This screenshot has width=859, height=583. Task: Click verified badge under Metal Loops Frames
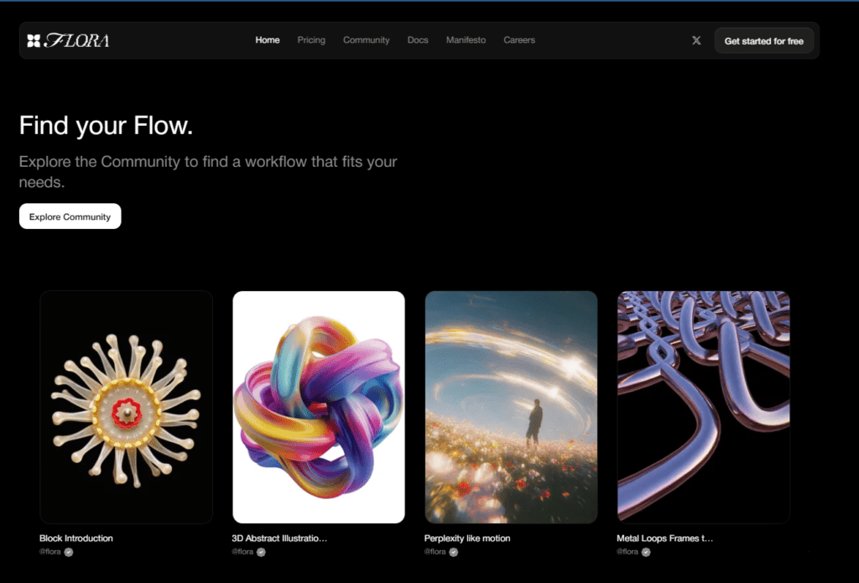tap(646, 552)
